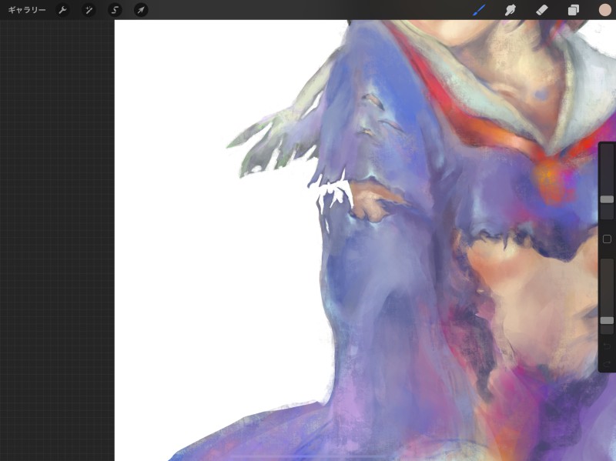The width and height of the screenshot is (616, 461).
Task: Activate the Selection S-shaped tool
Action: [x=115, y=10]
